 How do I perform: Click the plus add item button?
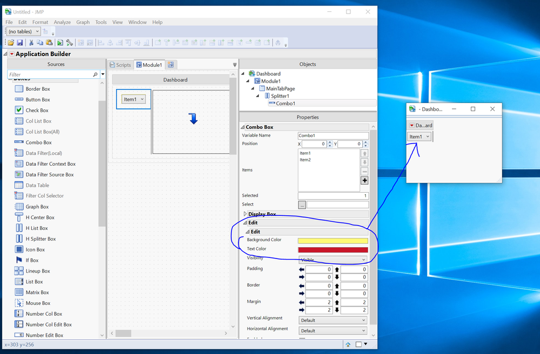pyautogui.click(x=364, y=180)
